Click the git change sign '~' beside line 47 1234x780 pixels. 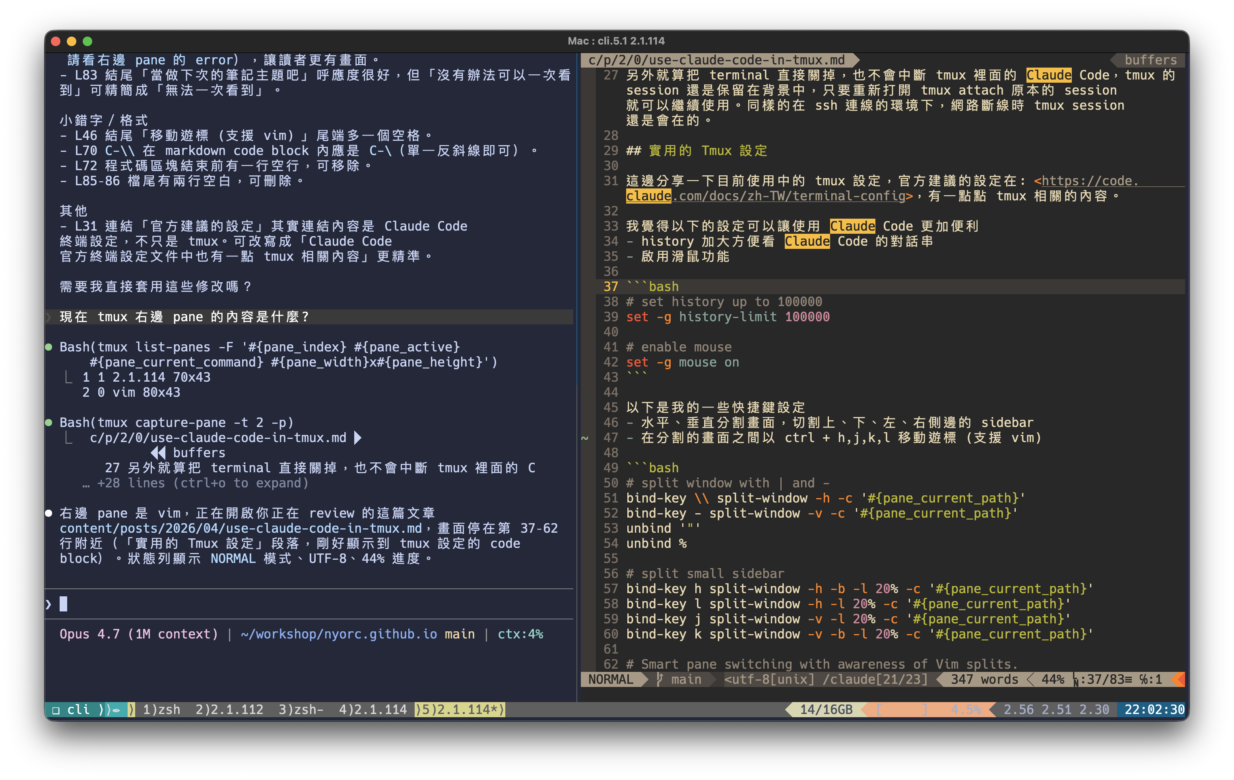(x=584, y=438)
